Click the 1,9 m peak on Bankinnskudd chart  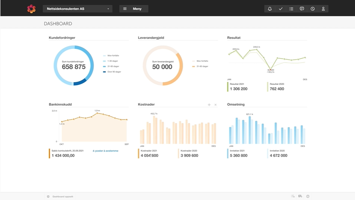pos(97,113)
